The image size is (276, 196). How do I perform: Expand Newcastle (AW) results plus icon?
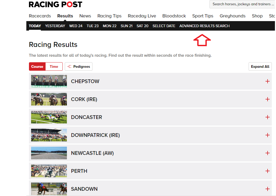pos(267,153)
